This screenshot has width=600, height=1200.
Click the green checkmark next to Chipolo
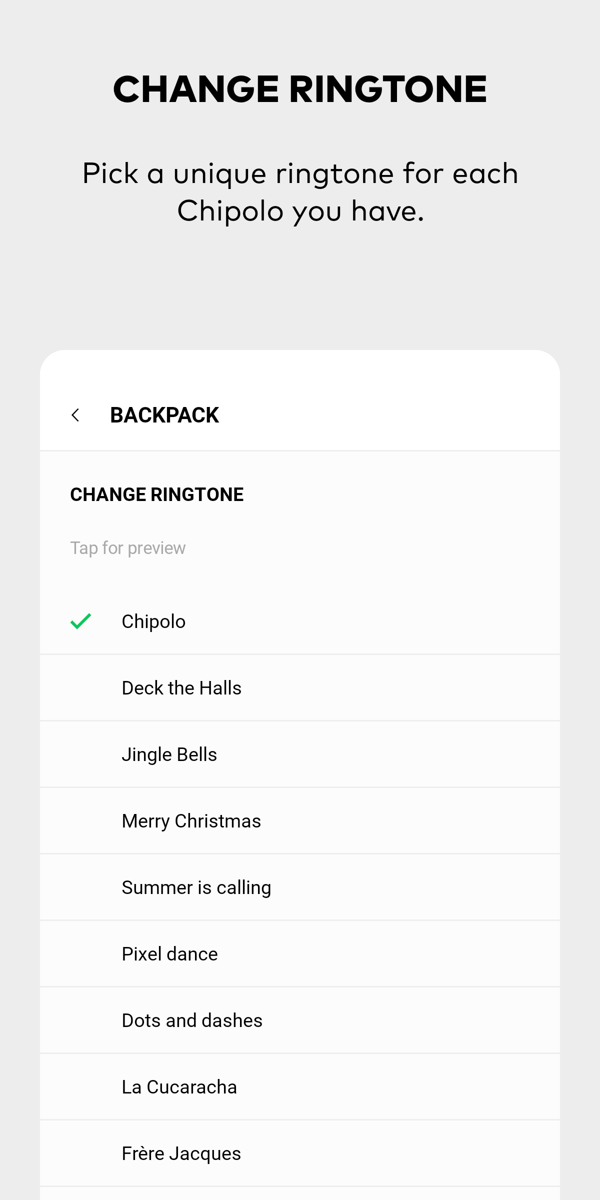pyautogui.click(x=80, y=621)
